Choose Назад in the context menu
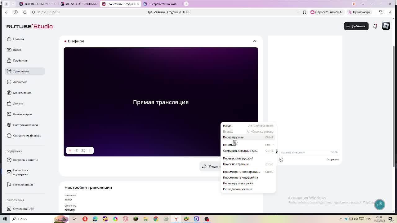Image resolution: width=397 pixels, height=223 pixels. (x=248, y=126)
